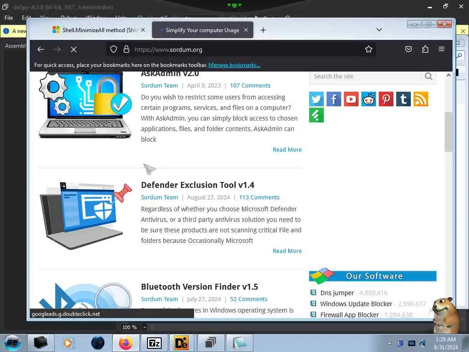Open the dnSpy stacked-windows taskbar icon
The width and height of the screenshot is (469, 352).
click(x=211, y=343)
